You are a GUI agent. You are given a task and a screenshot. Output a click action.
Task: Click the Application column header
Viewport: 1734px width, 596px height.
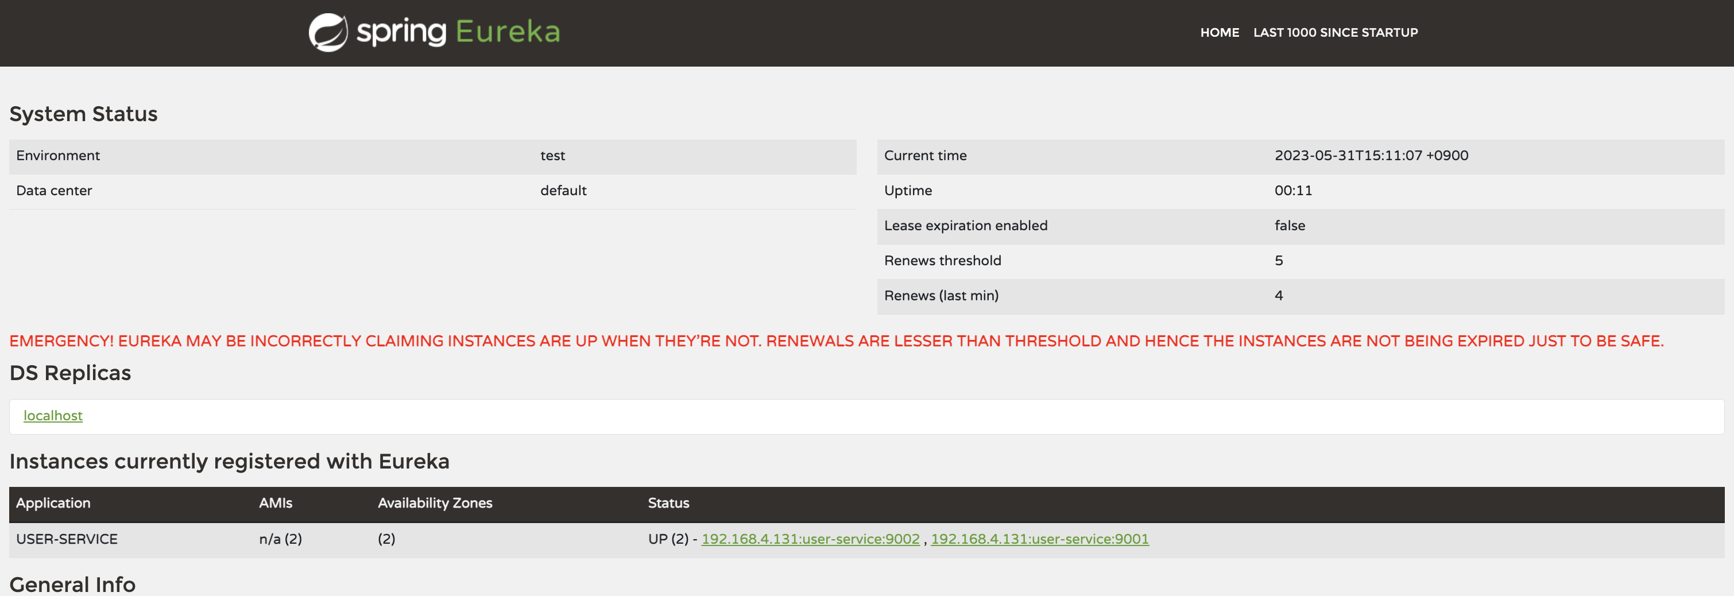click(53, 503)
